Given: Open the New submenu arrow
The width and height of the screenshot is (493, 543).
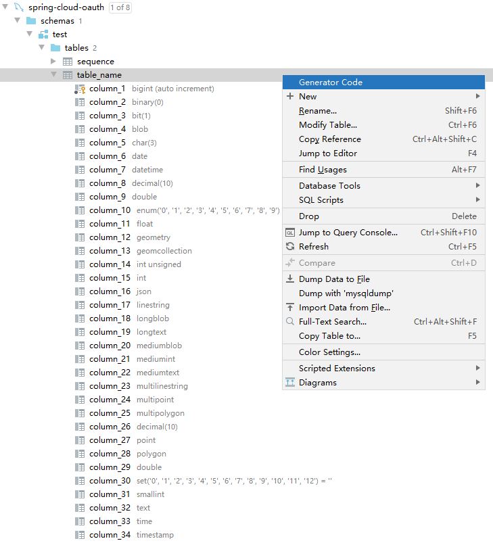Looking at the screenshot, I should pos(477,96).
